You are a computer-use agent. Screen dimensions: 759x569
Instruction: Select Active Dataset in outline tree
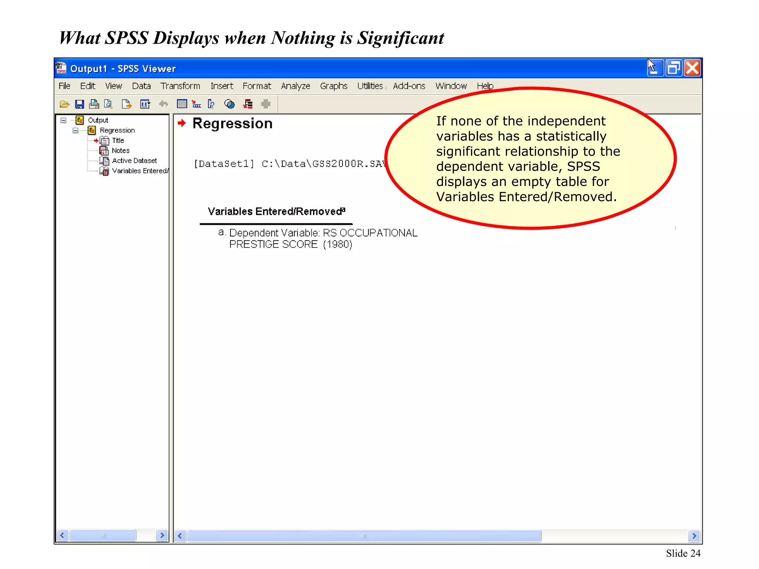(x=134, y=161)
